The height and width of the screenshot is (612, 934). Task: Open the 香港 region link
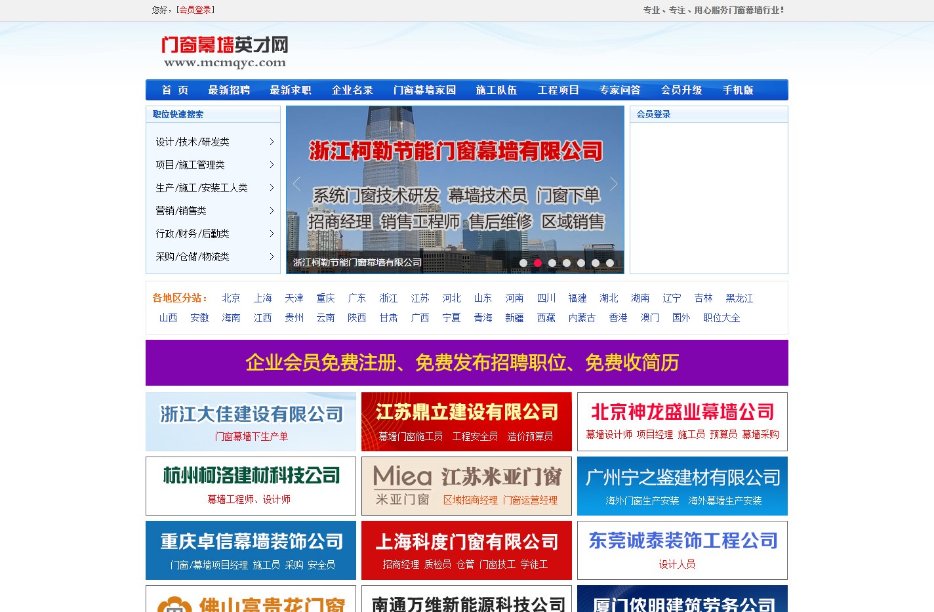pos(618,317)
